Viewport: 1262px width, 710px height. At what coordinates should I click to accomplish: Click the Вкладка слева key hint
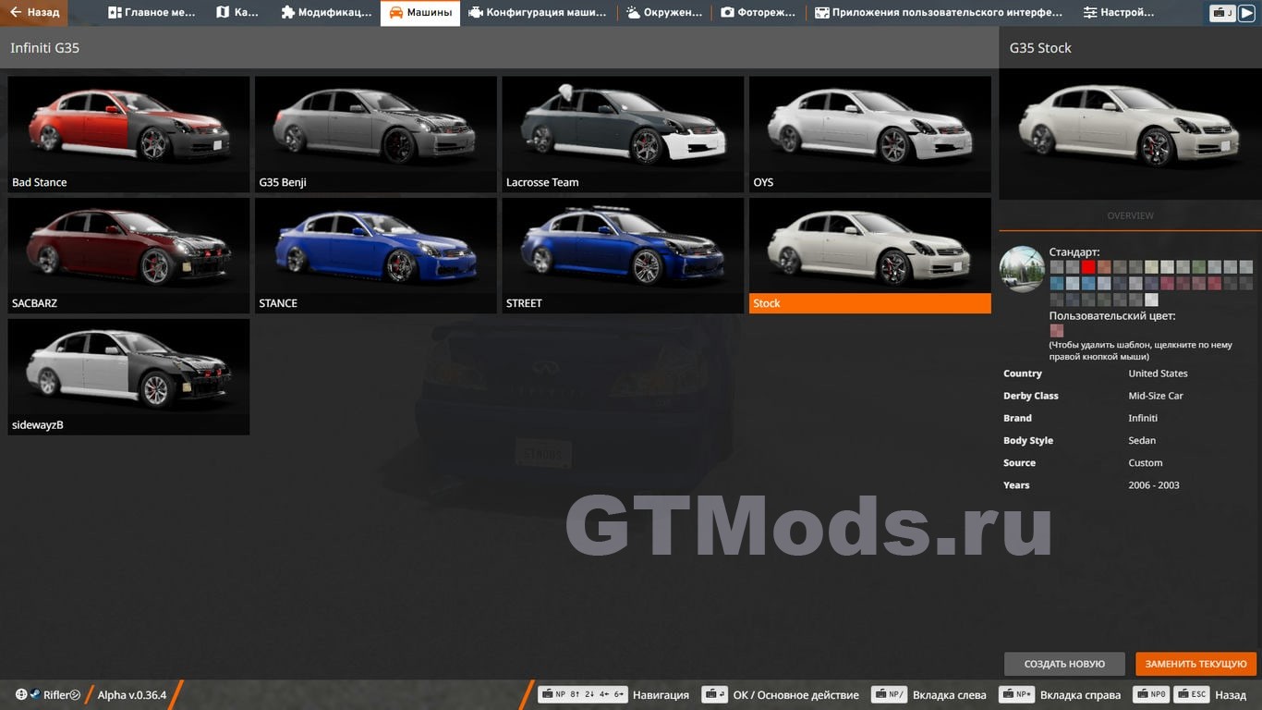pos(928,695)
